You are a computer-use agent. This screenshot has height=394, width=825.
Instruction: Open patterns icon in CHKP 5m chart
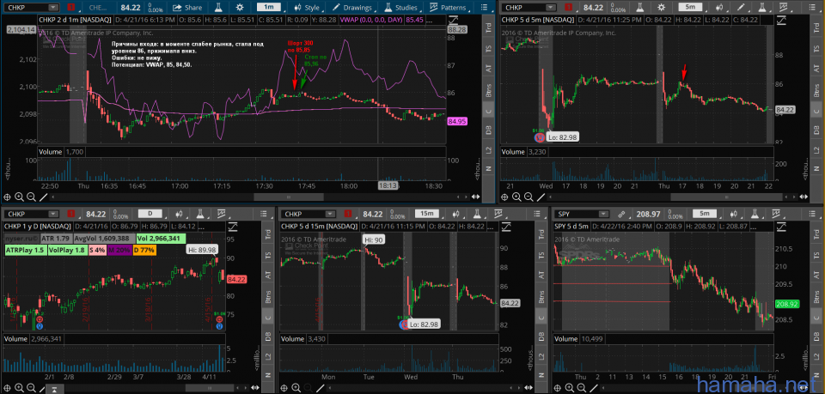tap(783, 8)
